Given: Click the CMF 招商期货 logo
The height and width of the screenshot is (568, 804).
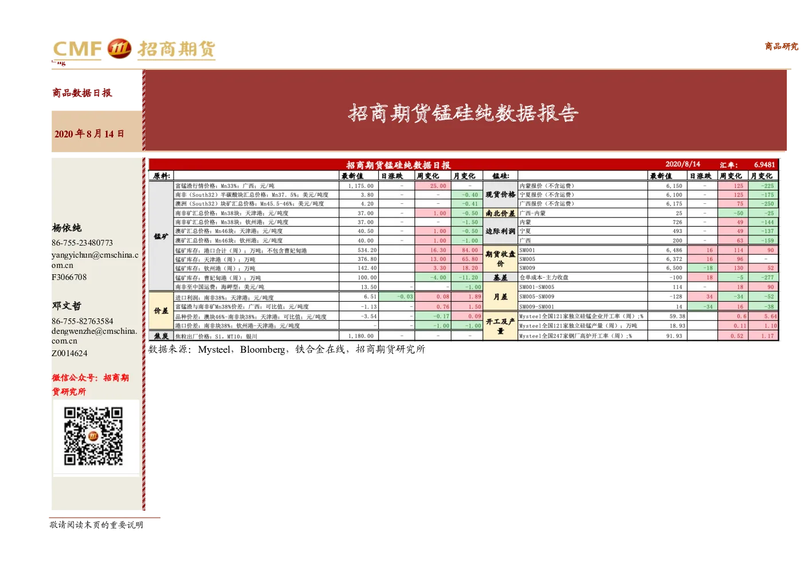Looking at the screenshot, I should [134, 49].
